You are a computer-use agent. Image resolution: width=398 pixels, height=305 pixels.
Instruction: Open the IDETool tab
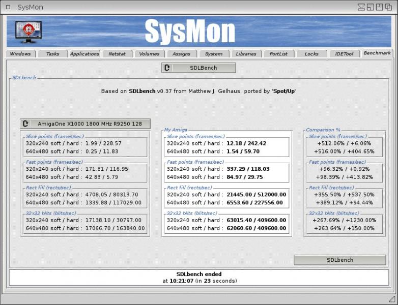click(344, 54)
